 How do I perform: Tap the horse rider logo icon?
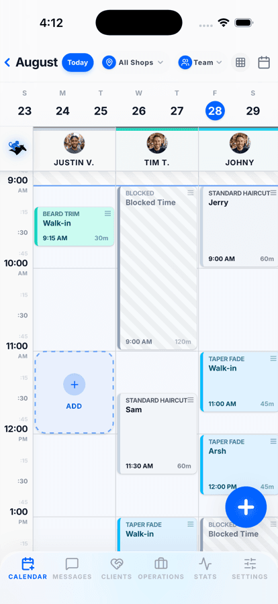point(17,148)
